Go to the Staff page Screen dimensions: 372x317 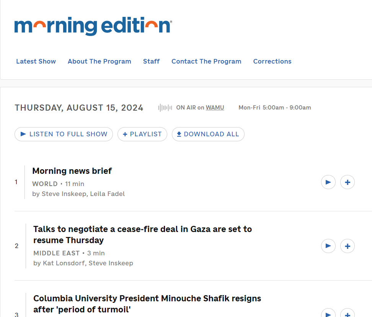pos(151,62)
